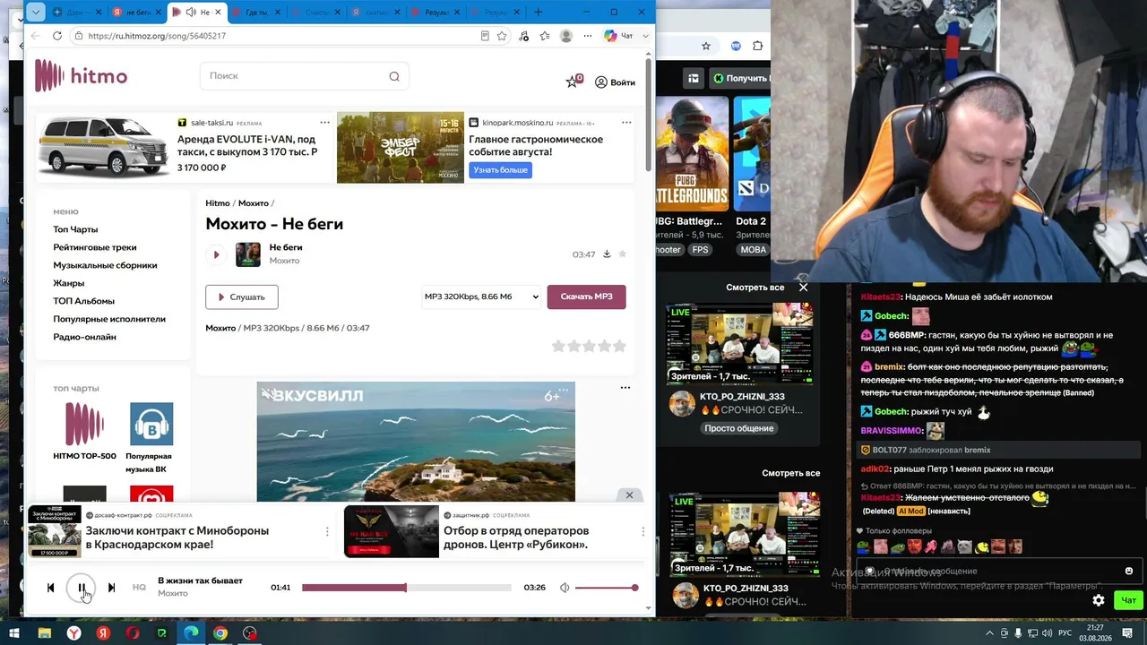Click the Мохито breadcrumb link

click(254, 203)
